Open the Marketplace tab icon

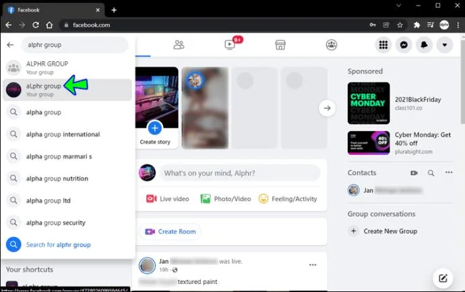tap(280, 44)
